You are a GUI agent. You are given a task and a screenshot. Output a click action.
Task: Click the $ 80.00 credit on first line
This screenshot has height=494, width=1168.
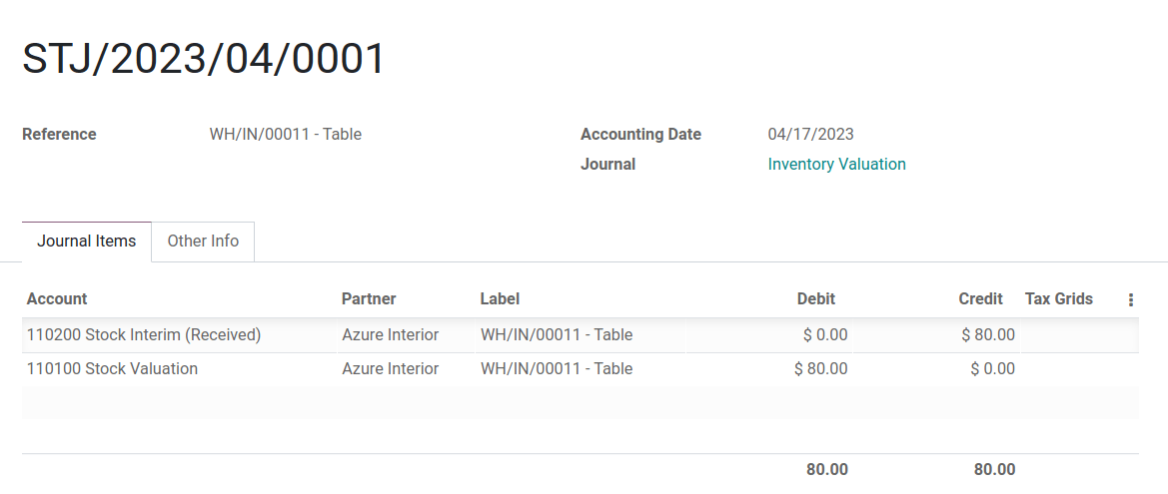click(x=987, y=335)
